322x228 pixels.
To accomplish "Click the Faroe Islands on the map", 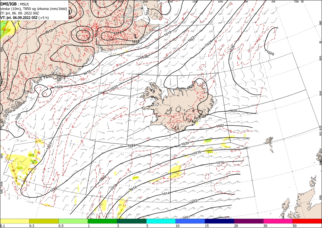I will (x=270, y=143).
